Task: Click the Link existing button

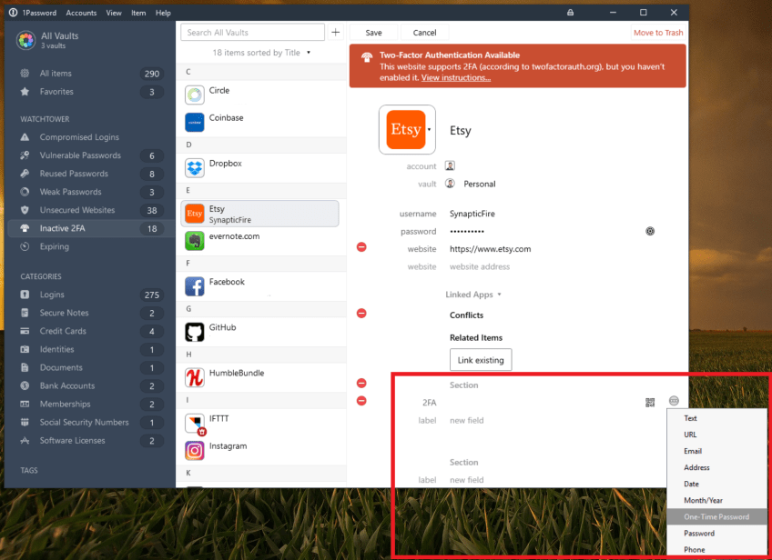Action: [x=481, y=360]
